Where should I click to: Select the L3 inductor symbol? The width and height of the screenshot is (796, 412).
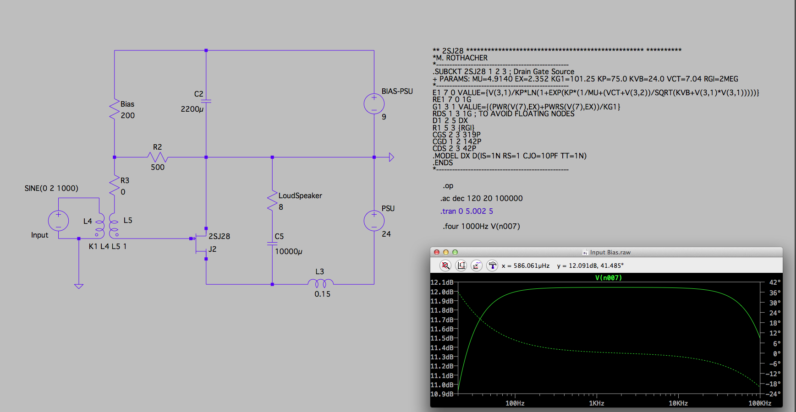320,283
